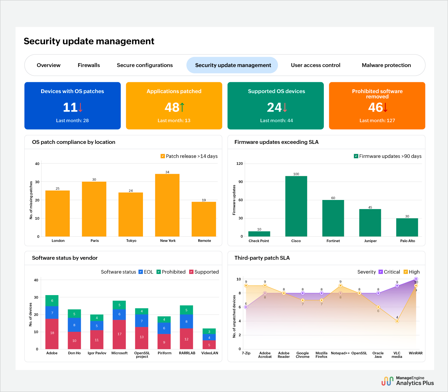Select Security update management tab
The width and height of the screenshot is (448, 392).
point(232,65)
